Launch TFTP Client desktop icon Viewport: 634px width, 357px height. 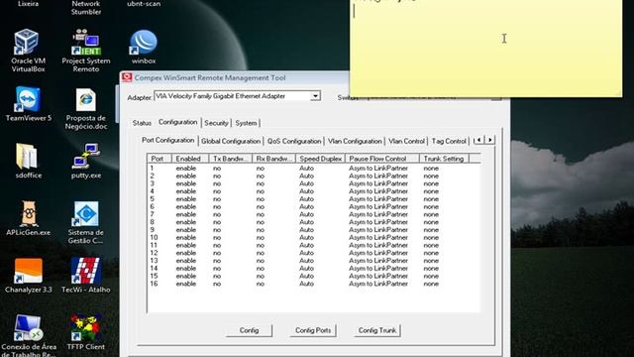[86, 332]
